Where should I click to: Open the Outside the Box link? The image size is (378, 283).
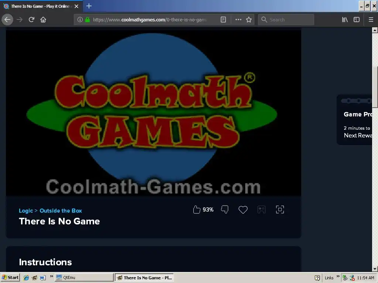pyautogui.click(x=61, y=211)
